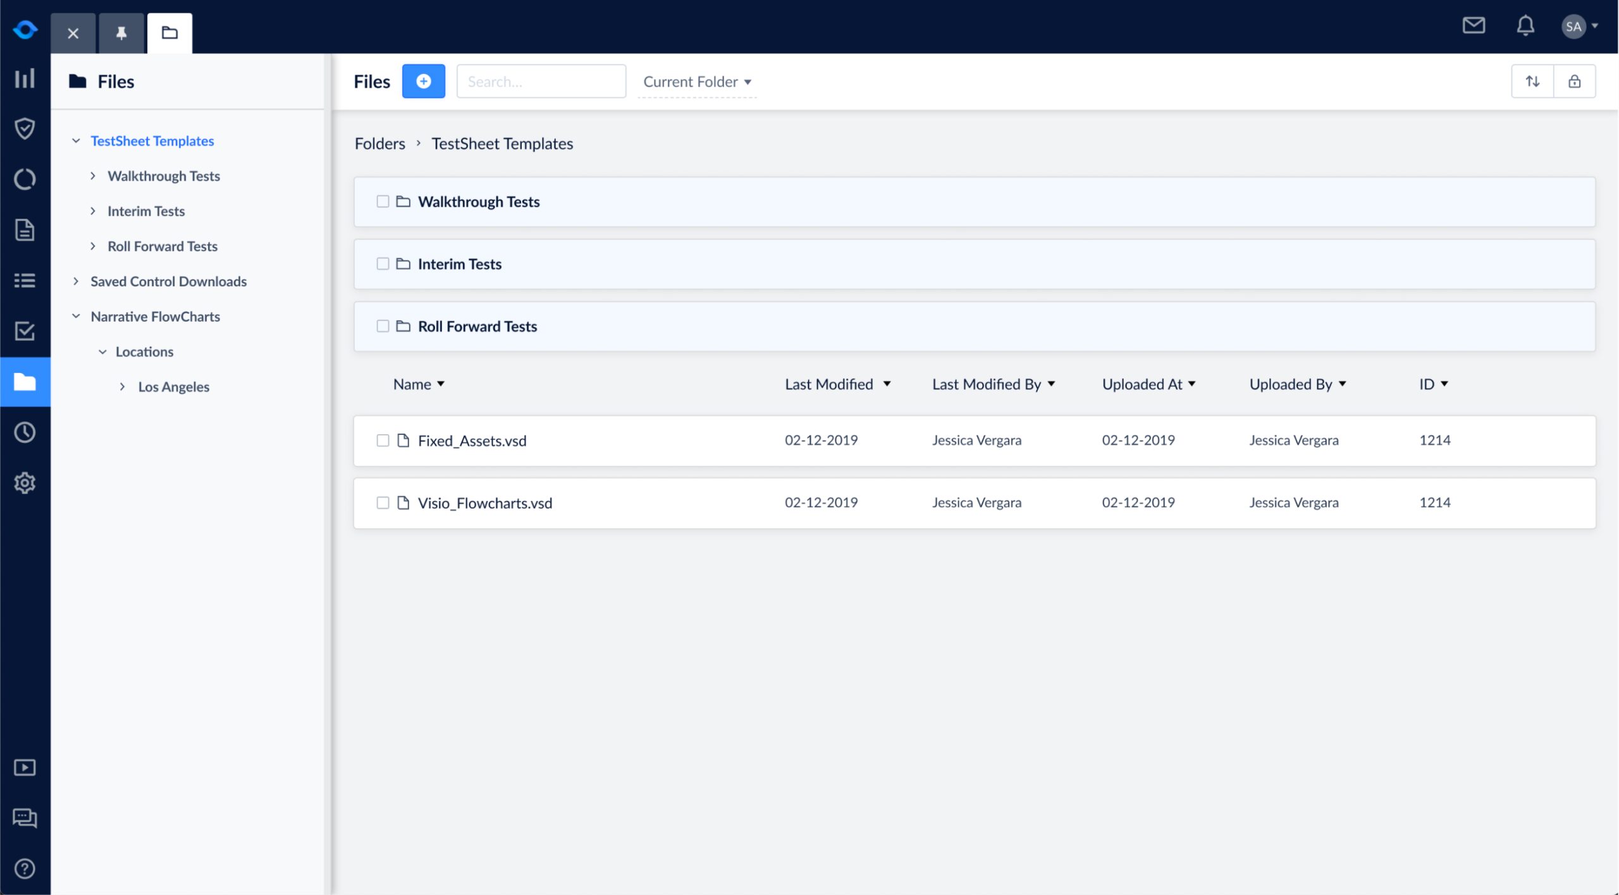Click the blue add file plus button

point(423,82)
